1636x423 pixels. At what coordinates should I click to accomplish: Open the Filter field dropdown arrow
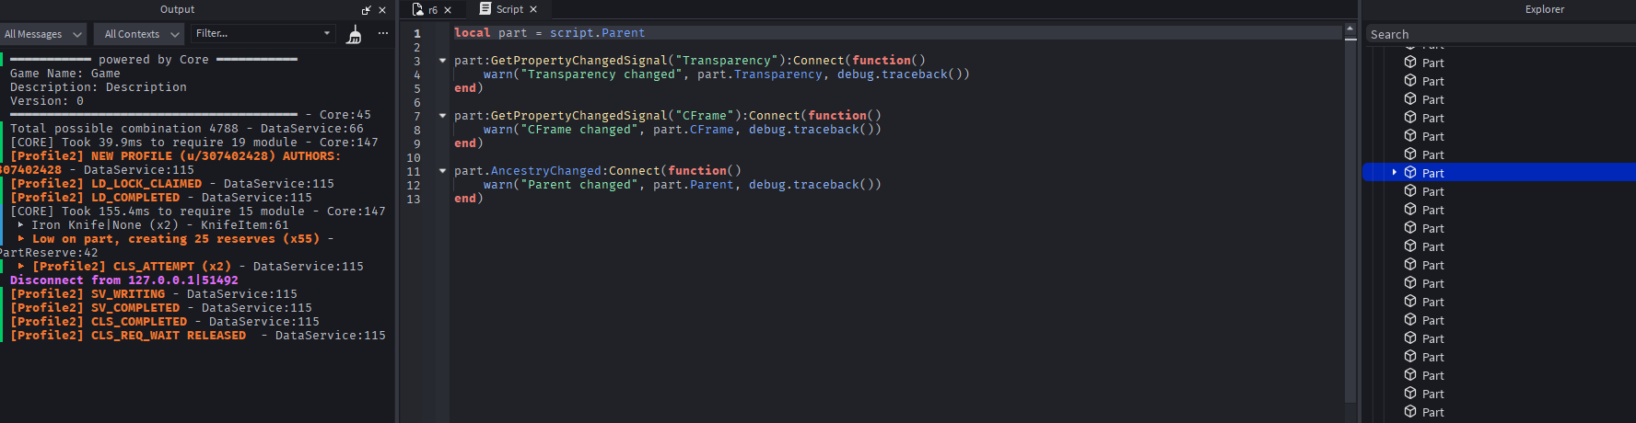[327, 33]
